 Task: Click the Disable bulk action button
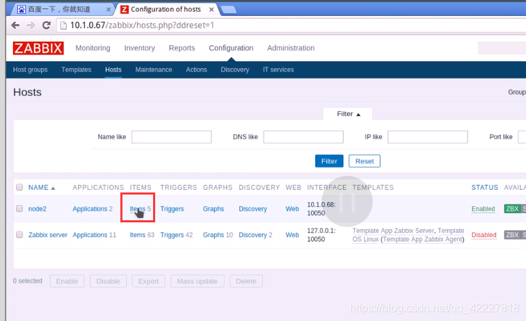point(108,281)
